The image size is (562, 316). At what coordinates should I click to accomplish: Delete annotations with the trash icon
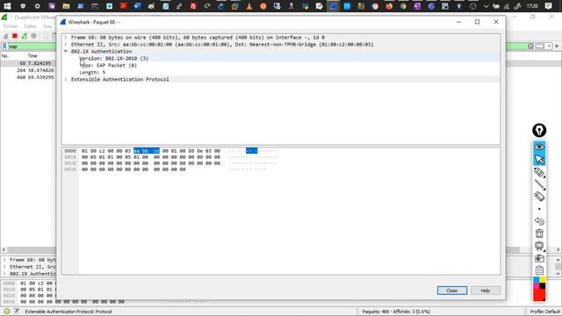click(x=539, y=233)
